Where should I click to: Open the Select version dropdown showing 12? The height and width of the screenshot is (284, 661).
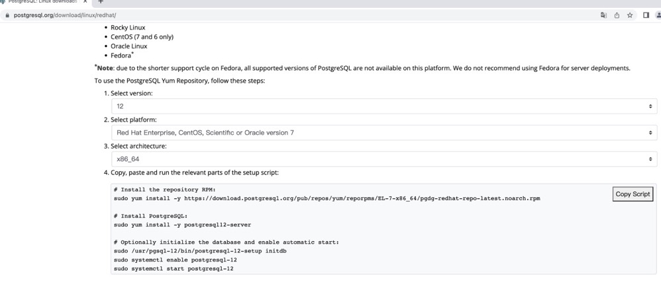tap(384, 106)
